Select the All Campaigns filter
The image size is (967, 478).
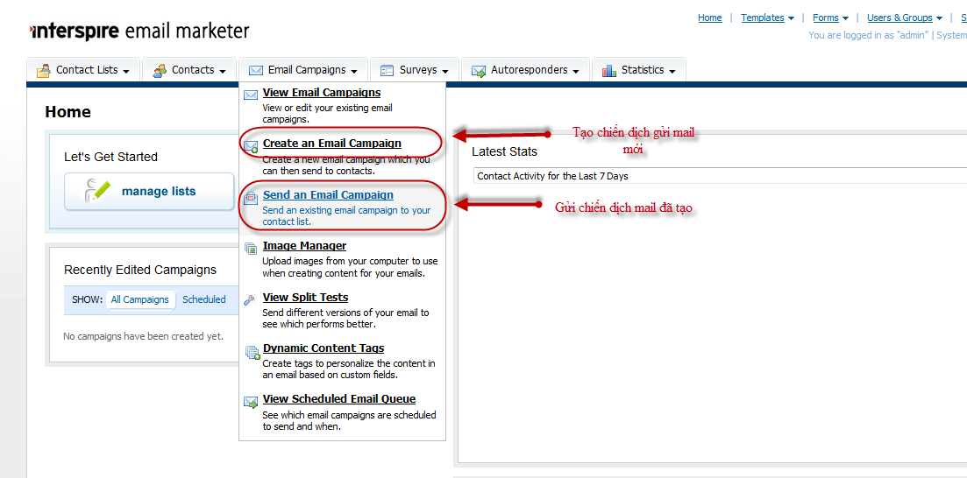tap(139, 299)
